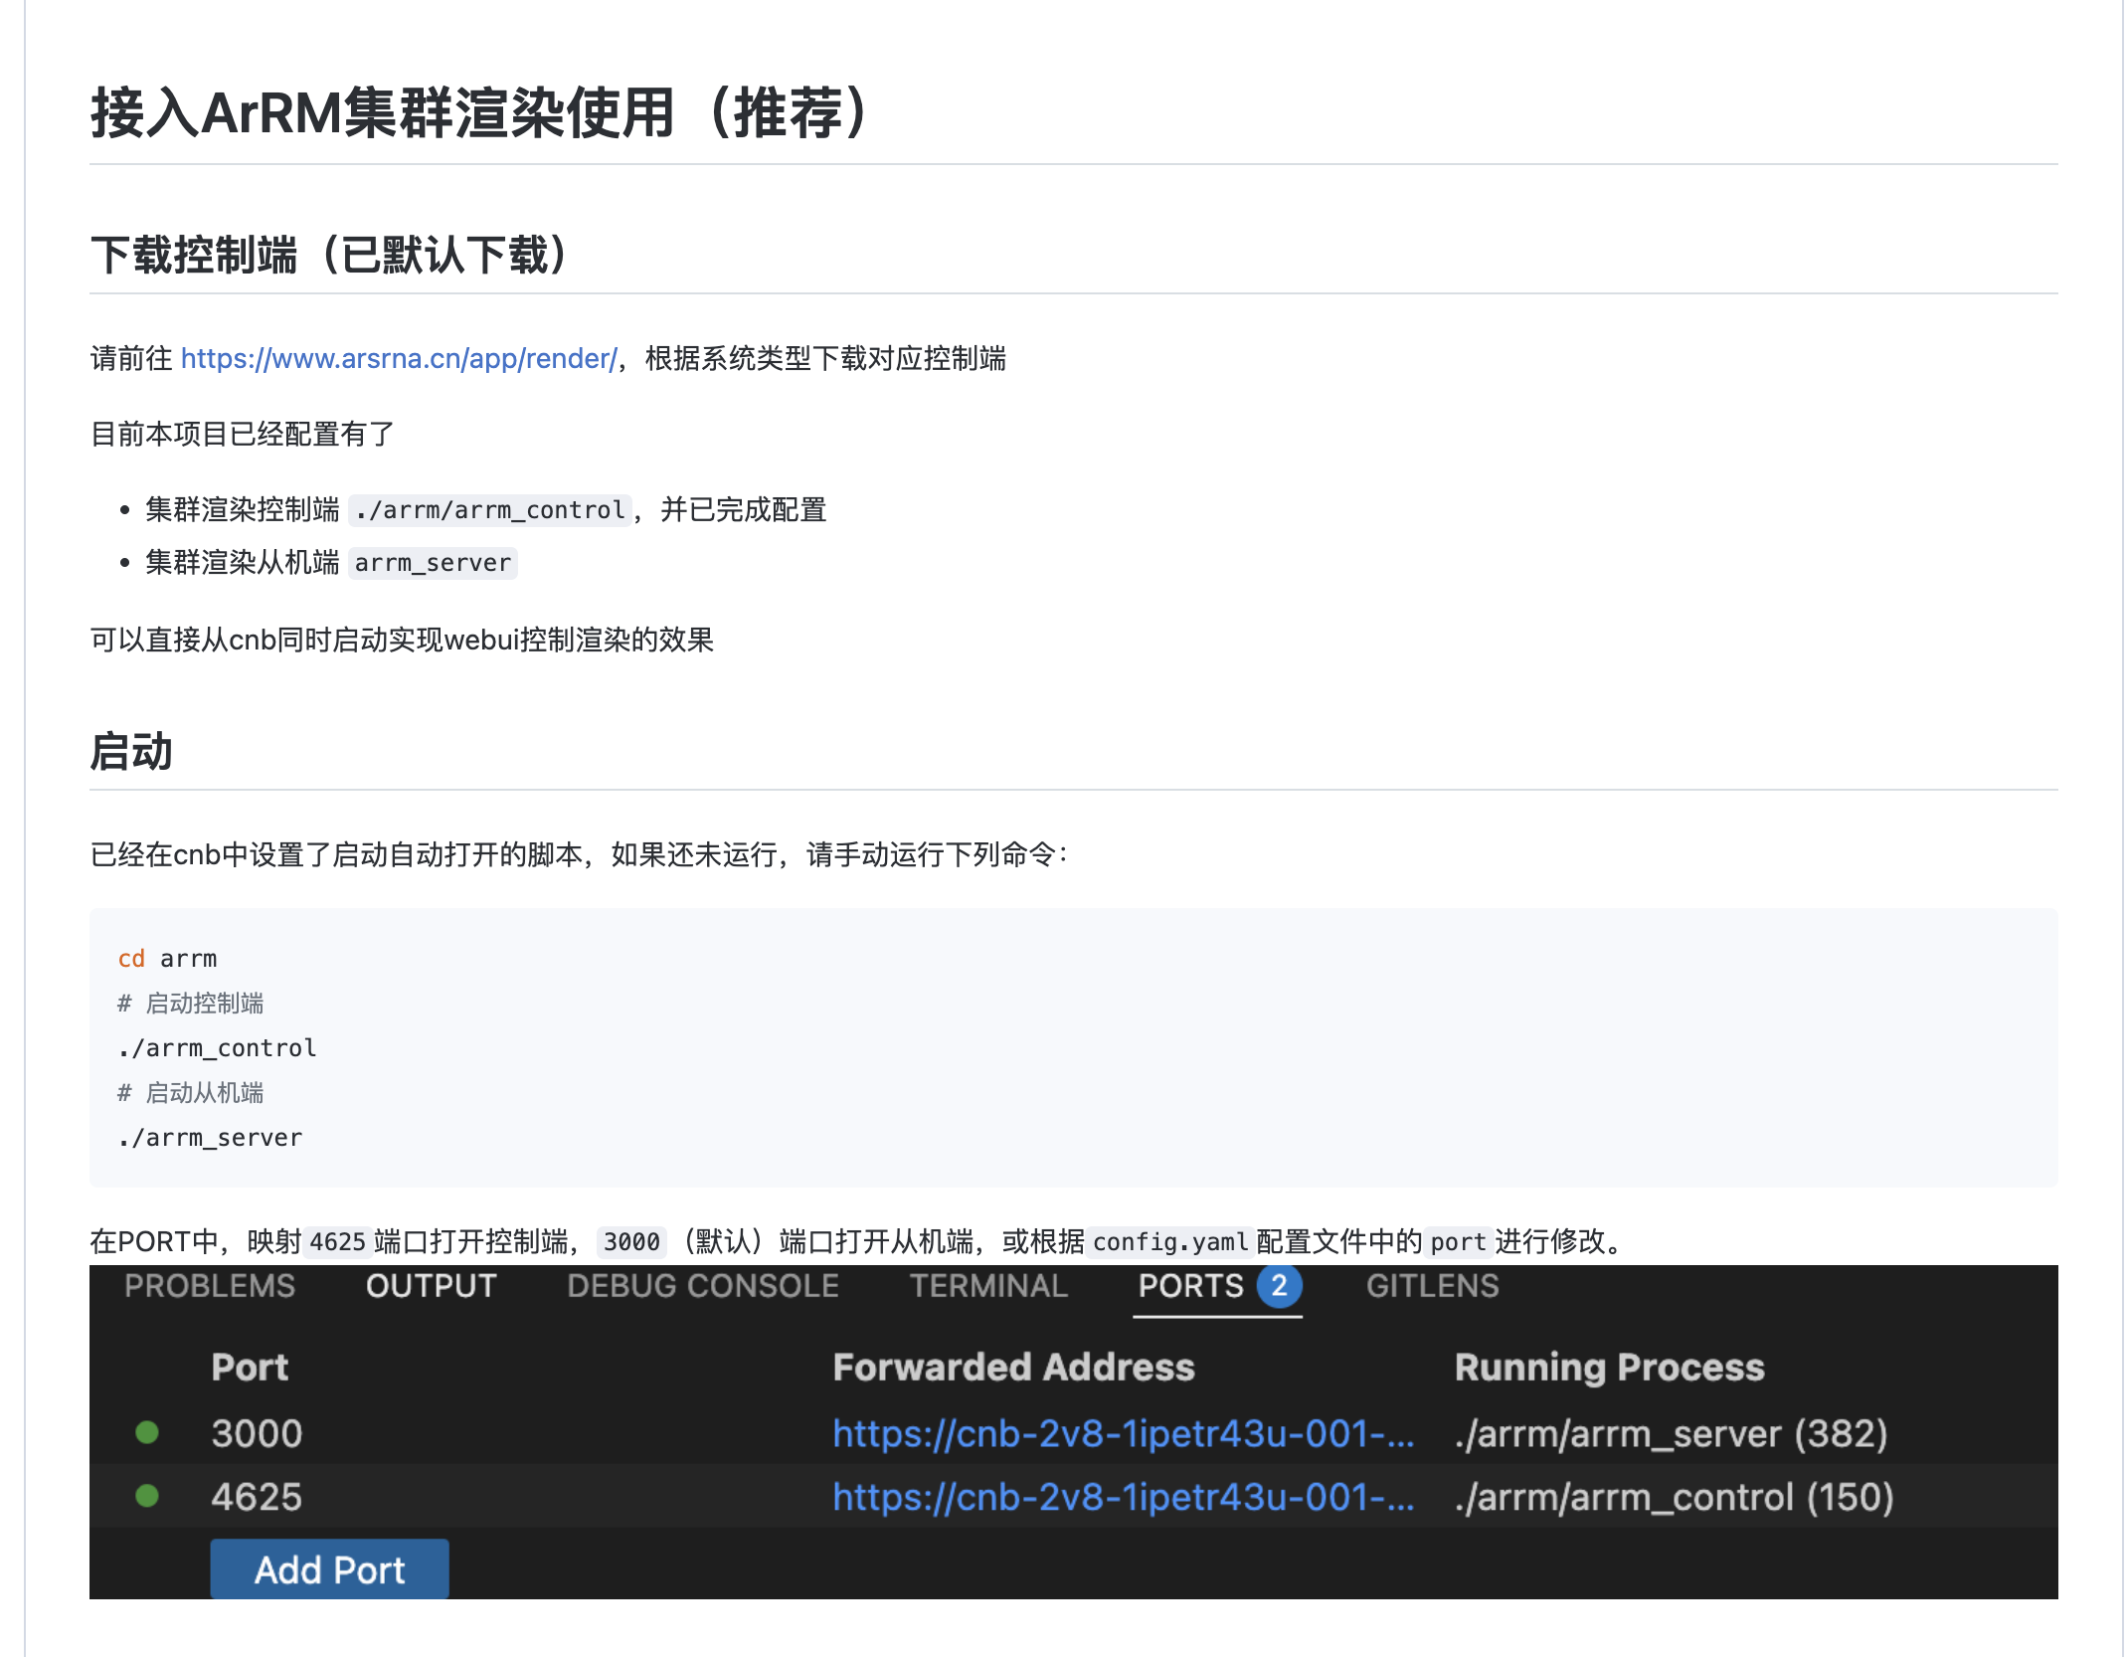Click the ./arrm/arrm_server (382) process entry

click(x=1671, y=1435)
